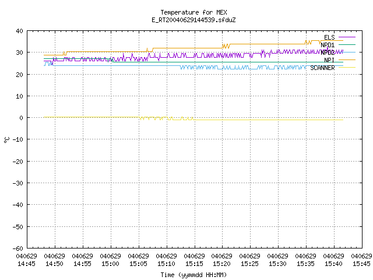
Task: Click the 15:15 x-axis time label
Action: [x=194, y=264]
